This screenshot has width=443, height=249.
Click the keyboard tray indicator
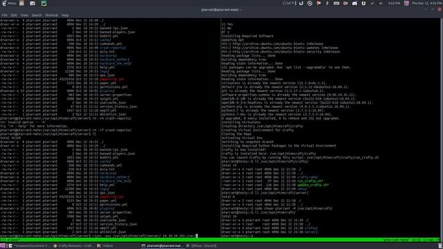tap(336, 3)
